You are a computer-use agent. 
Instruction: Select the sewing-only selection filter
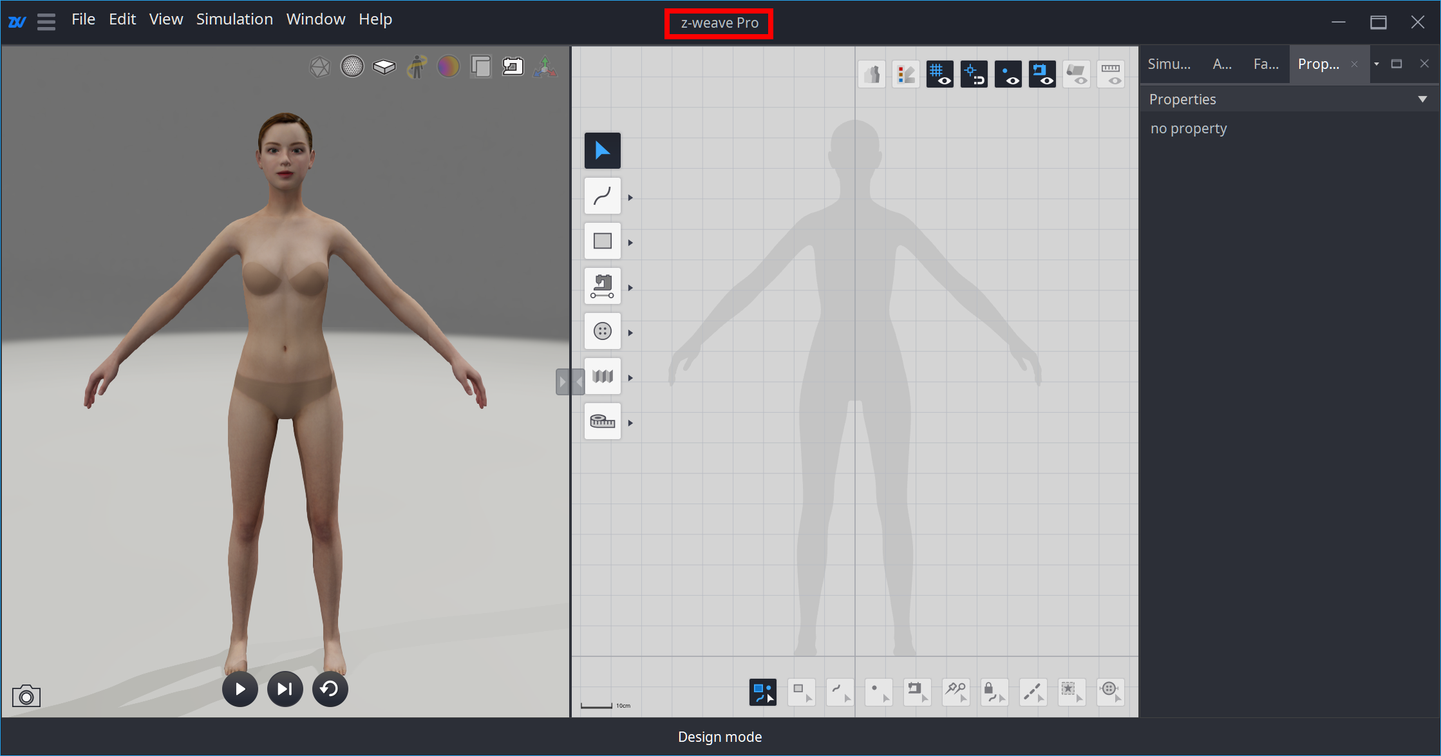pyautogui.click(x=918, y=692)
